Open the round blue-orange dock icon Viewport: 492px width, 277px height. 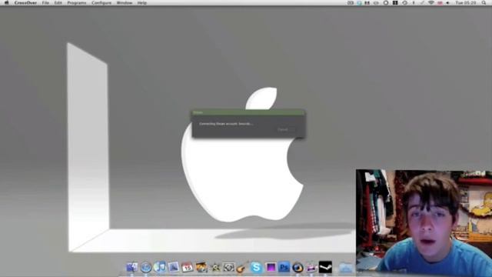(298, 267)
